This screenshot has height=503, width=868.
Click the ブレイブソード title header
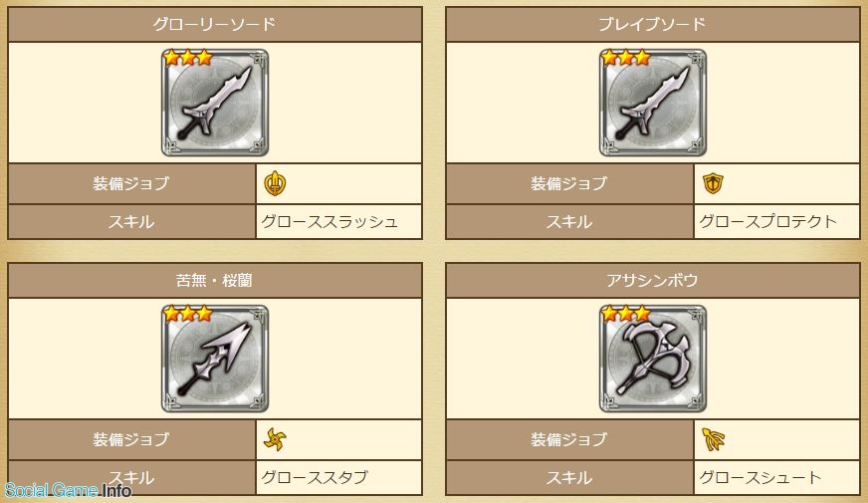(x=653, y=24)
